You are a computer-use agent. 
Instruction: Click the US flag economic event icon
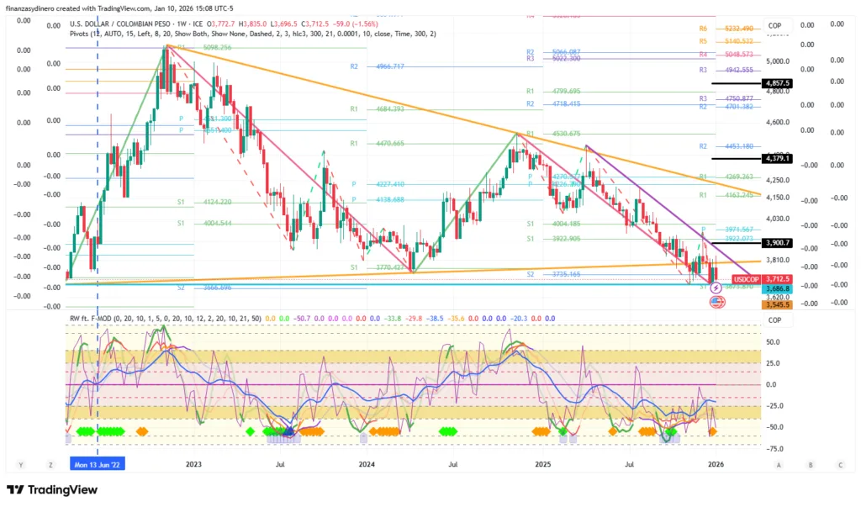tap(718, 301)
